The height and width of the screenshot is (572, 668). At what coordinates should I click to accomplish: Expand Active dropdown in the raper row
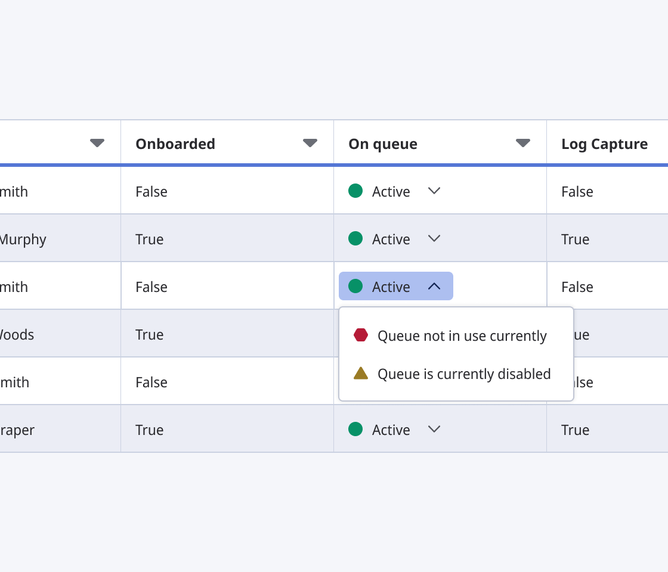(x=434, y=429)
